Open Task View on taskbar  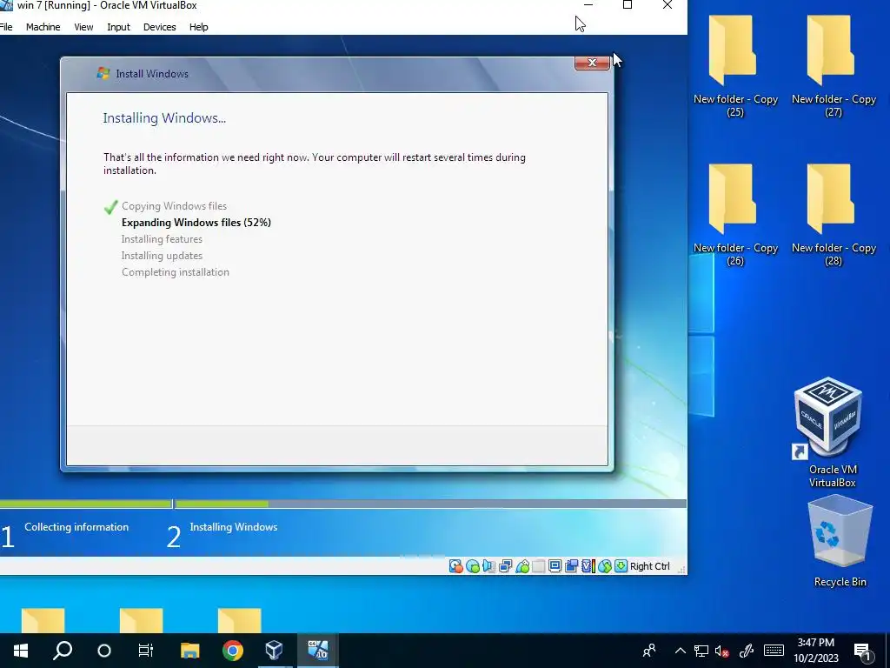(146, 651)
